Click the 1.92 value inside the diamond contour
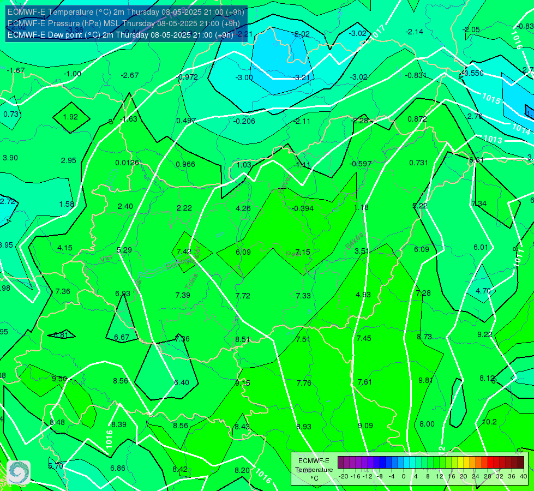 70,117
